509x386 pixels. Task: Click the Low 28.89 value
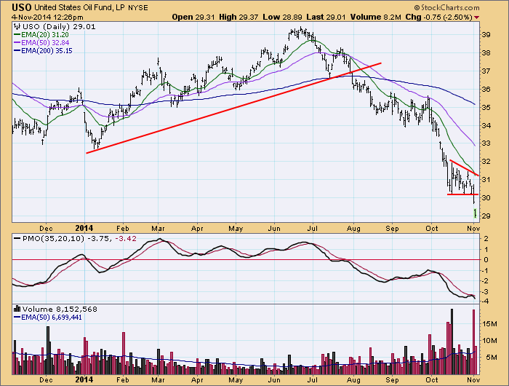(x=282, y=17)
